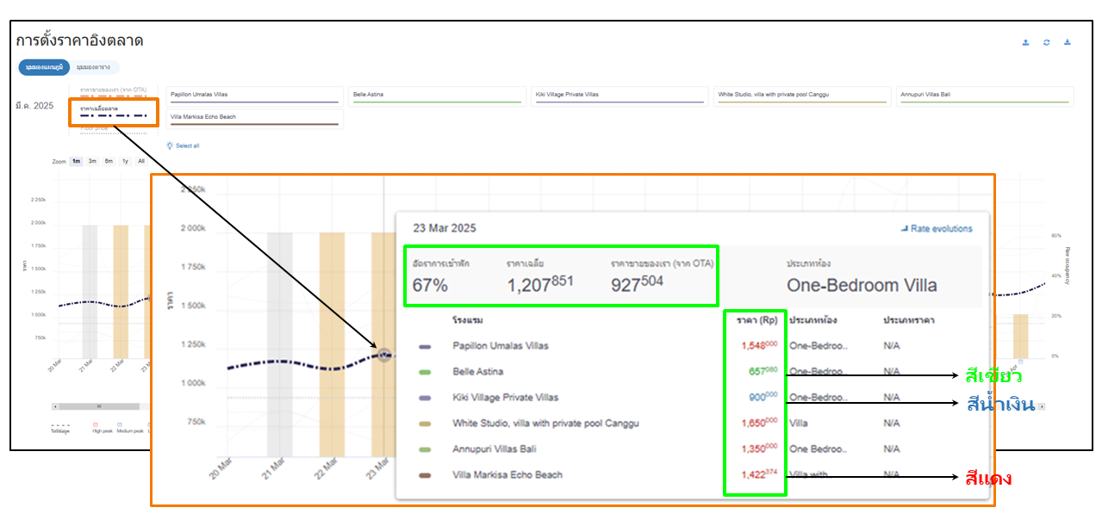
Task: Click the One-Bedroom Villa room type
Action: (862, 286)
